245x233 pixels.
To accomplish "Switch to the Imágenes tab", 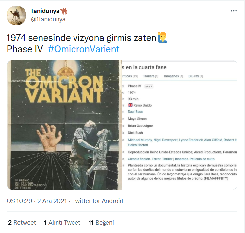I will coord(173,76).
